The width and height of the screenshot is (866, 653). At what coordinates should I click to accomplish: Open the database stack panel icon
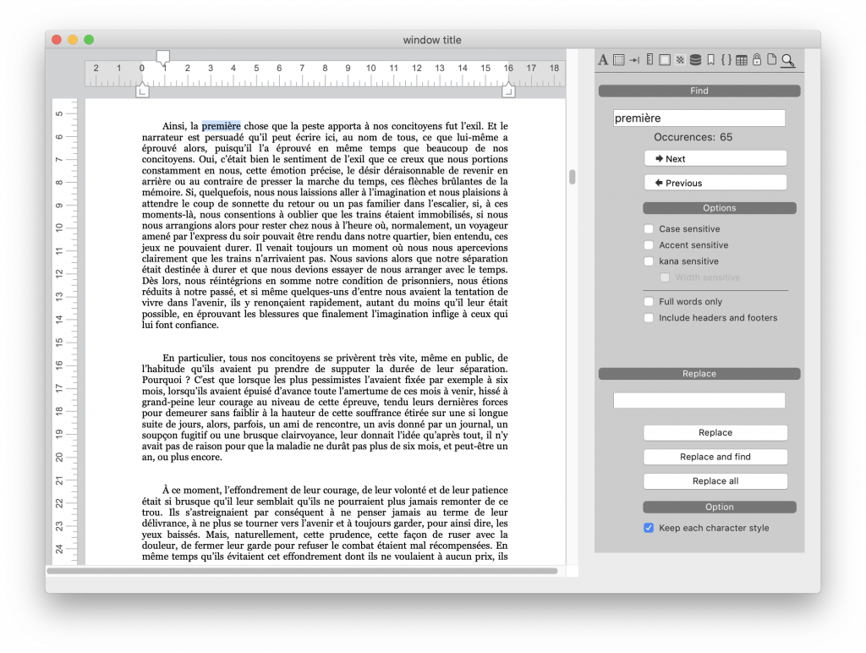tap(695, 60)
